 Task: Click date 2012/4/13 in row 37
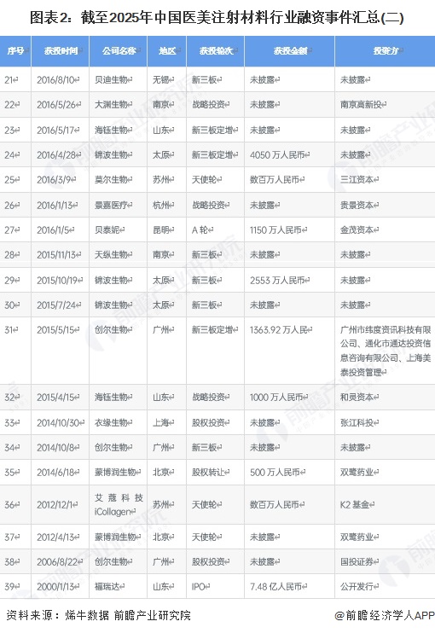(58, 537)
